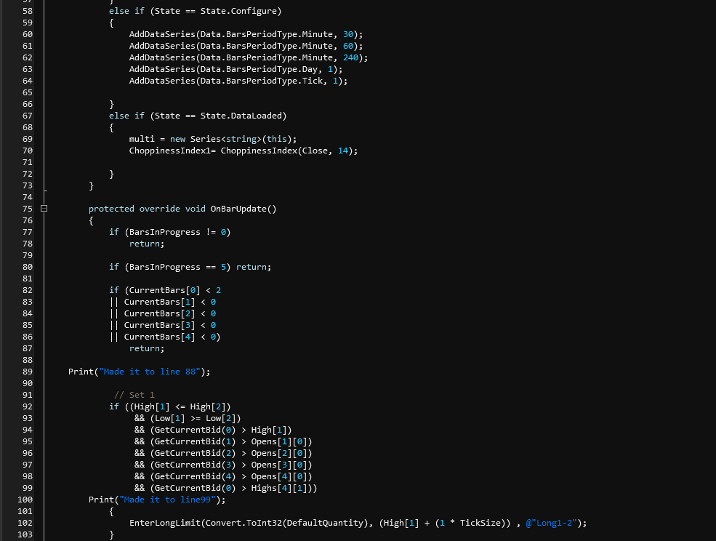Click 'multi = new Series<string>(this);' line

[213, 139]
